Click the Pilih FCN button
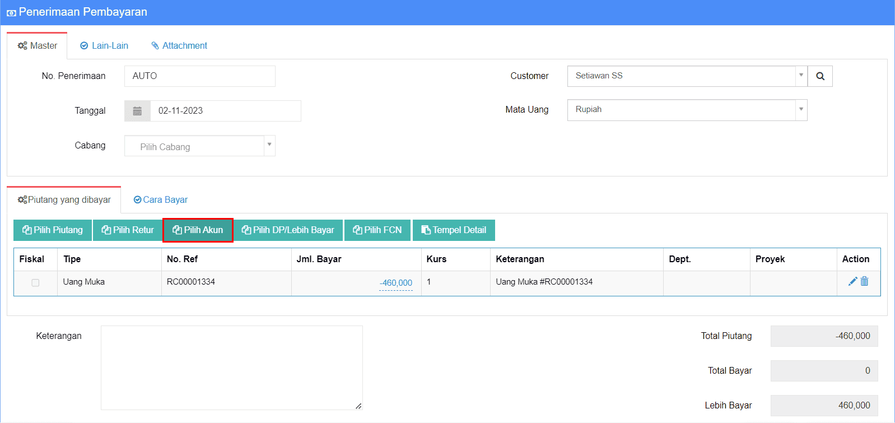Screen dimensions: 895x423 [377, 230]
